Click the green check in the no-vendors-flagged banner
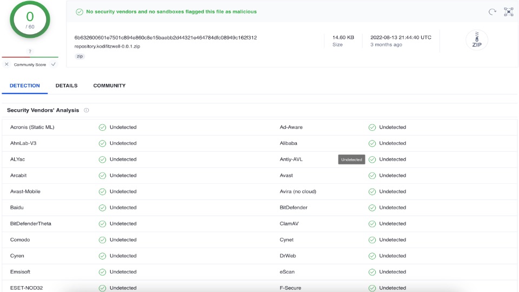This screenshot has width=519, height=292. click(79, 12)
